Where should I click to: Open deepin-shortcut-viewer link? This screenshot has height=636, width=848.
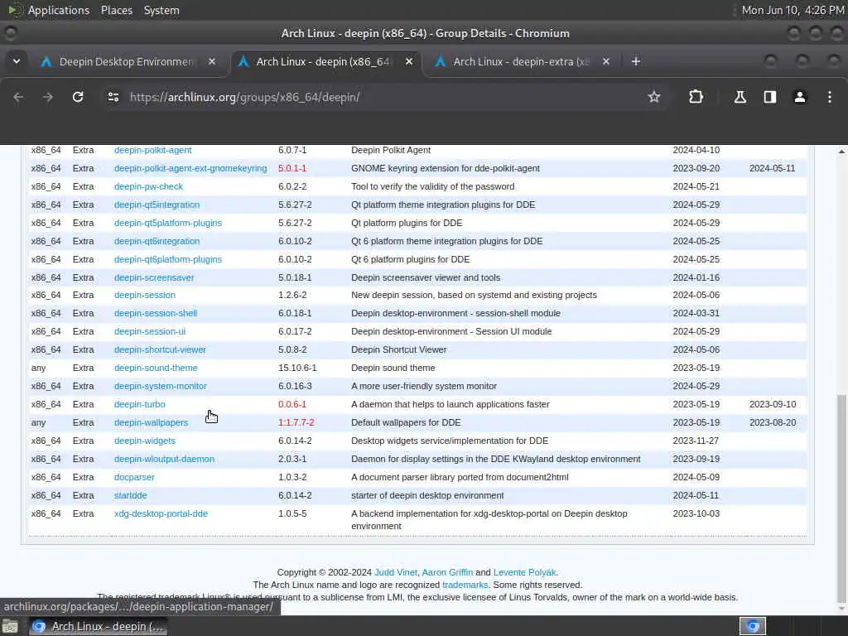[x=160, y=350]
